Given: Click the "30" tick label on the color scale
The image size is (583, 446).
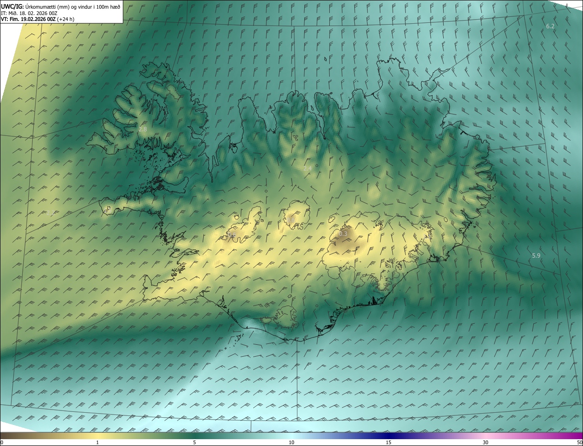Looking at the screenshot, I should click(486, 442).
